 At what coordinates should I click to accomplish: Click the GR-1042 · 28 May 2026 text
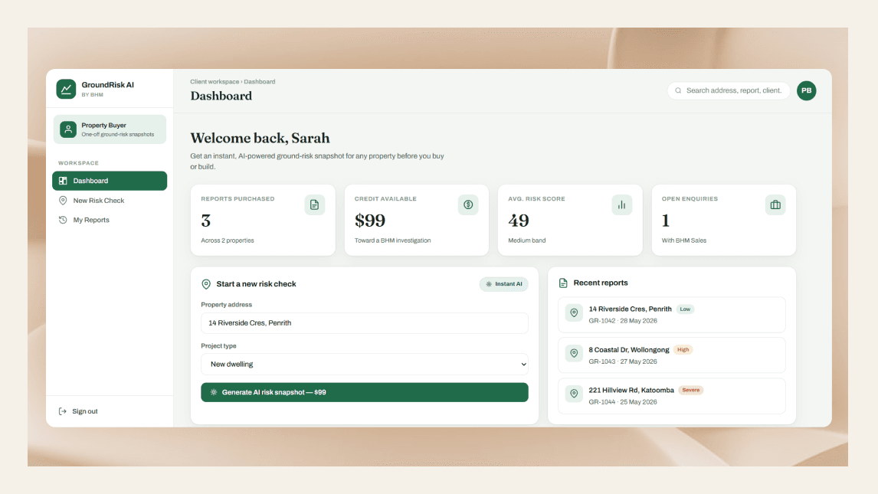tap(623, 321)
